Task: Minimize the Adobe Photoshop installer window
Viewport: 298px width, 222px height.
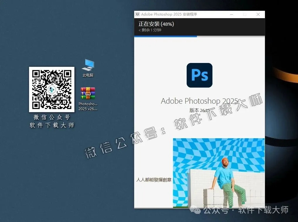Action: pos(231,14)
